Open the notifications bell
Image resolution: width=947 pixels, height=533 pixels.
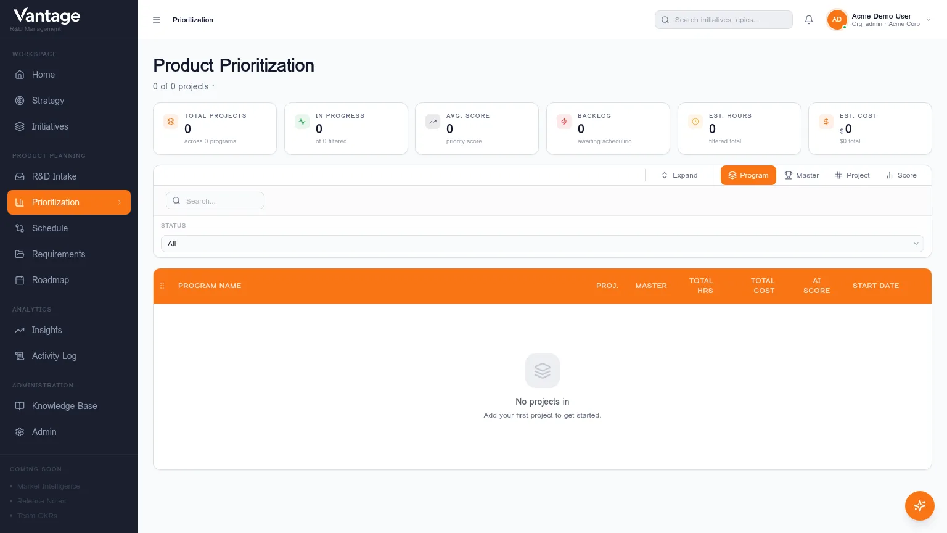tap(809, 20)
